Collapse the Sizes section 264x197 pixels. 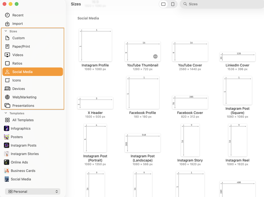(x=6, y=31)
